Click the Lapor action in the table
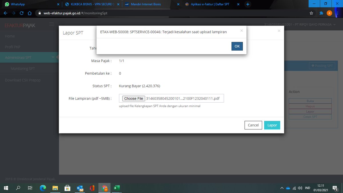343x193 pixels. [x=310, y=112]
